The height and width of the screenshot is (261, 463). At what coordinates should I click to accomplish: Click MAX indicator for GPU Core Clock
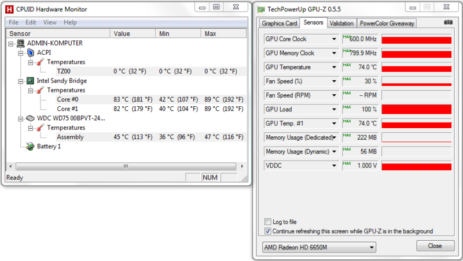coord(346,37)
